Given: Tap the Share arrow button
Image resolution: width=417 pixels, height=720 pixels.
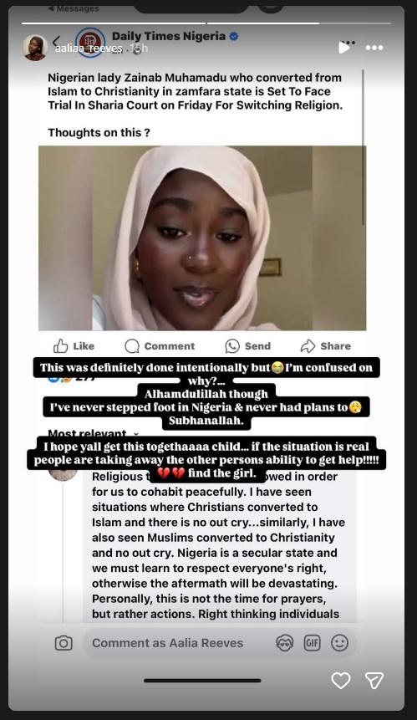Looking at the screenshot, I should point(326,345).
